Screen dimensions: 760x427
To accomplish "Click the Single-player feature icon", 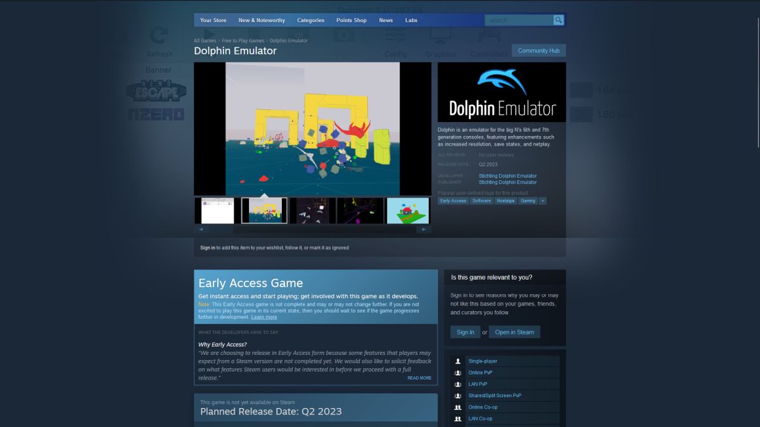I will (x=458, y=361).
